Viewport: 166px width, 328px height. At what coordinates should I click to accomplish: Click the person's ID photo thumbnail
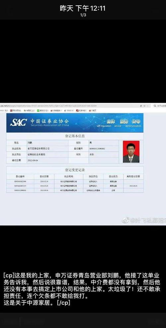pos(131,152)
